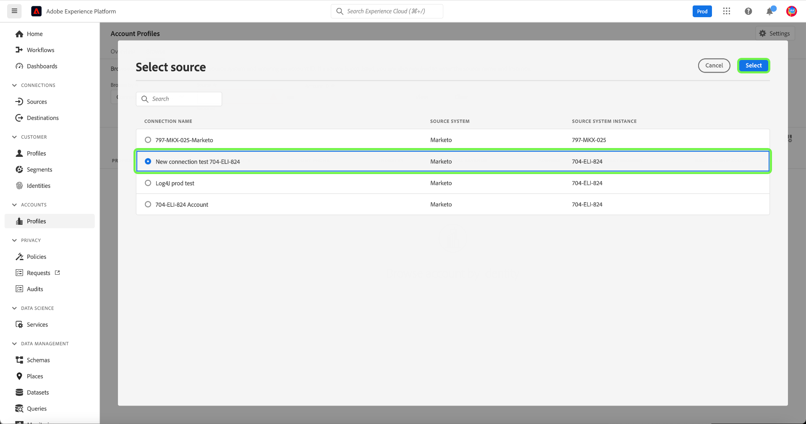
Task: Click the Identities fingerprint icon
Action: (19, 186)
